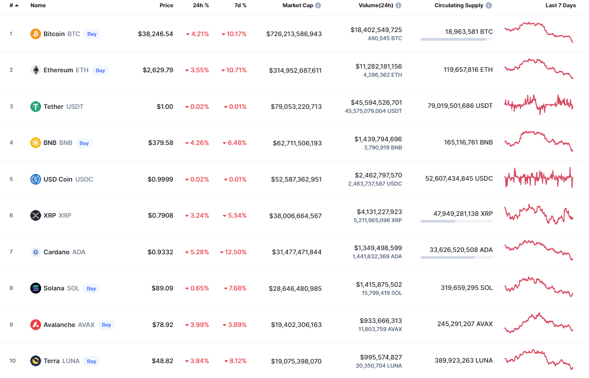Click the Tether green logo icon
Image resolution: width=589 pixels, height=378 pixels.
tap(35, 107)
